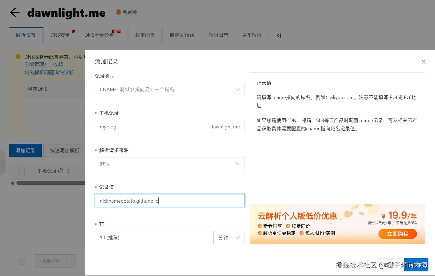Toggle the checkbox beside 批量操作
The image size is (435, 276).
(22, 261)
